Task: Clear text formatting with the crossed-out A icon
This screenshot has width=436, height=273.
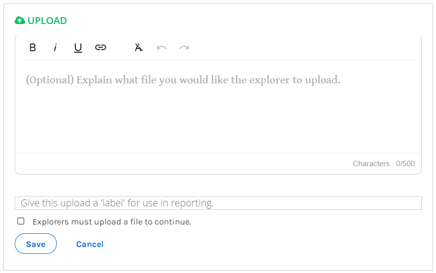Action: (139, 48)
